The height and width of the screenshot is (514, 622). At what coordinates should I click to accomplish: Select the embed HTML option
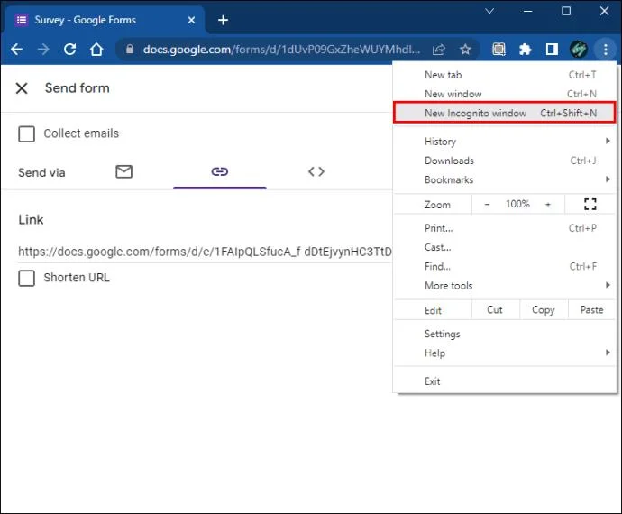[316, 171]
